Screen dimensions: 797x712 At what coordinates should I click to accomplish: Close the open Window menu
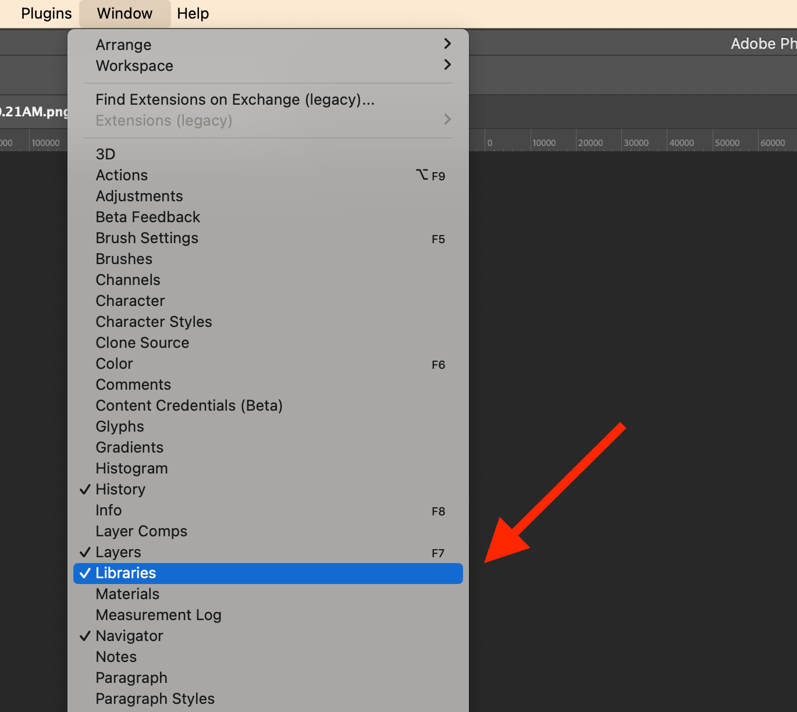point(124,13)
